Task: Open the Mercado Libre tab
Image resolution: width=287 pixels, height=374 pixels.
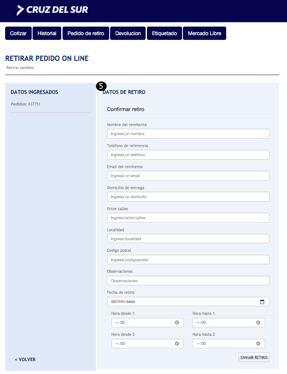Action: [204, 33]
